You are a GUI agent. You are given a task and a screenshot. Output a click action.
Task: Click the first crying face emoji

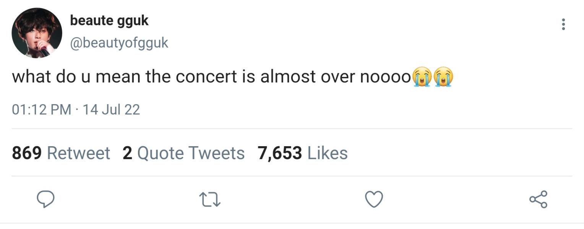[x=422, y=76]
